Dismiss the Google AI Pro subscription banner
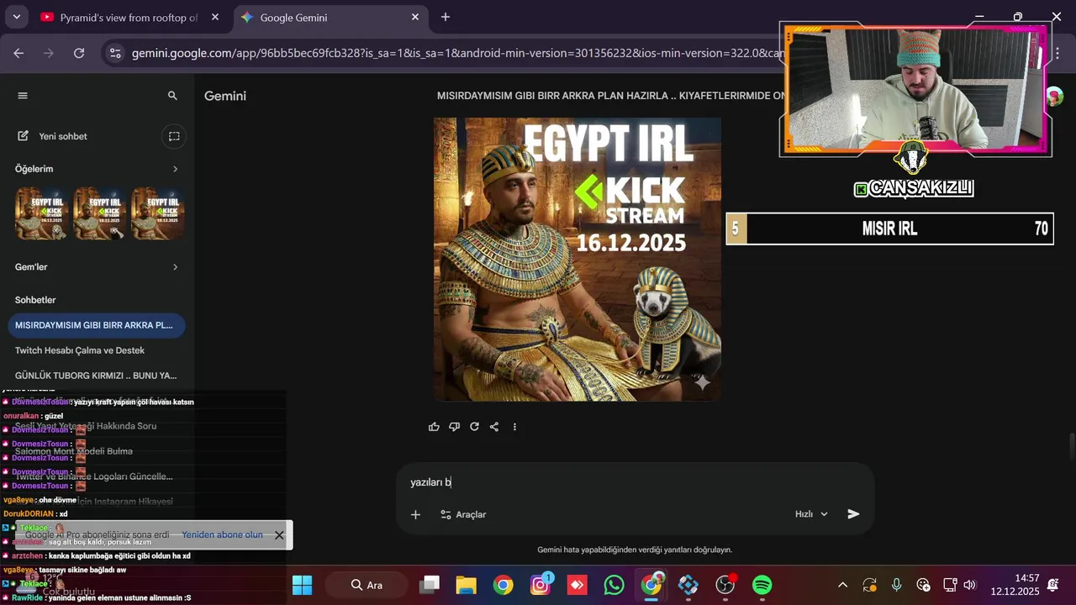1076x605 pixels. point(279,535)
